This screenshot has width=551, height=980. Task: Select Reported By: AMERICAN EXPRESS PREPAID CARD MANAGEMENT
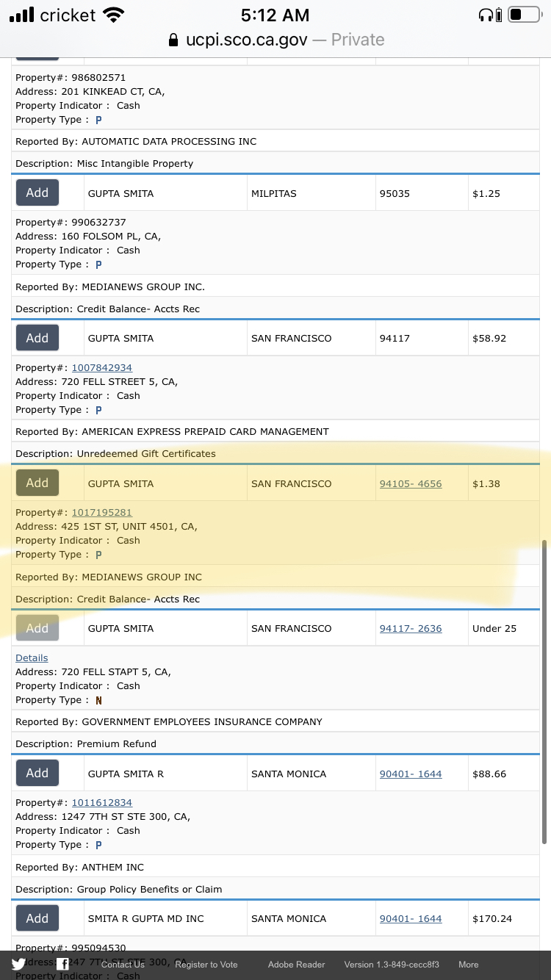172,431
